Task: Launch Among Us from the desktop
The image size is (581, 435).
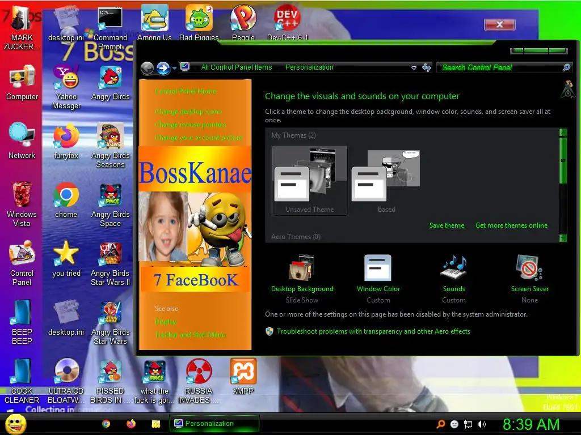Action: pyautogui.click(x=154, y=22)
